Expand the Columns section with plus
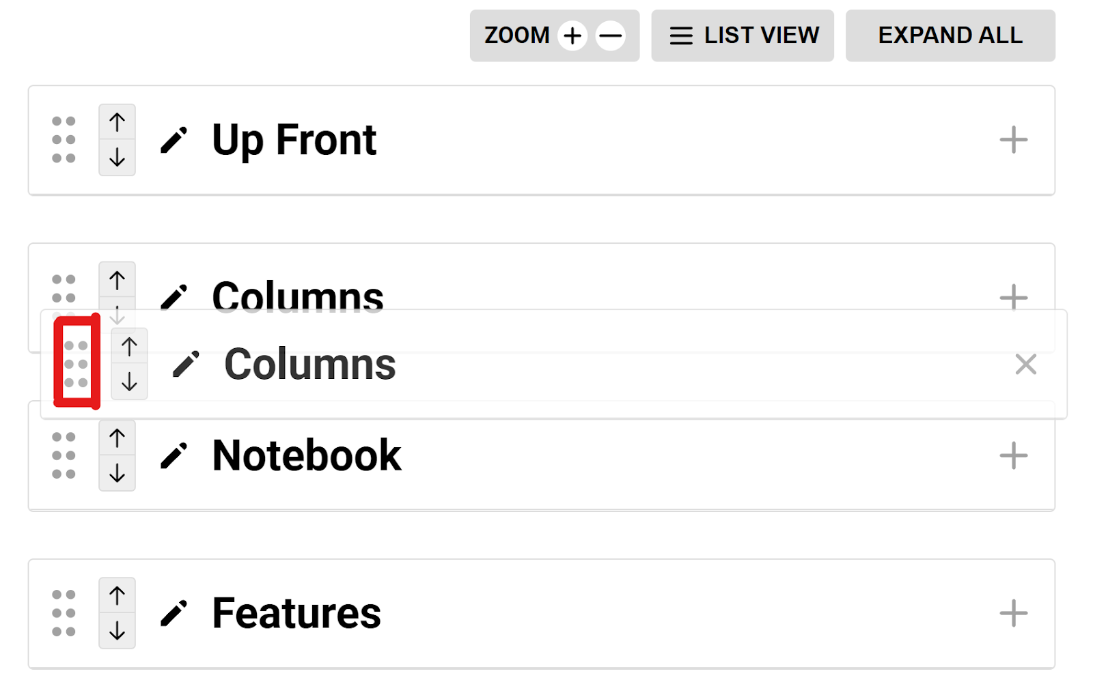 (x=1013, y=297)
